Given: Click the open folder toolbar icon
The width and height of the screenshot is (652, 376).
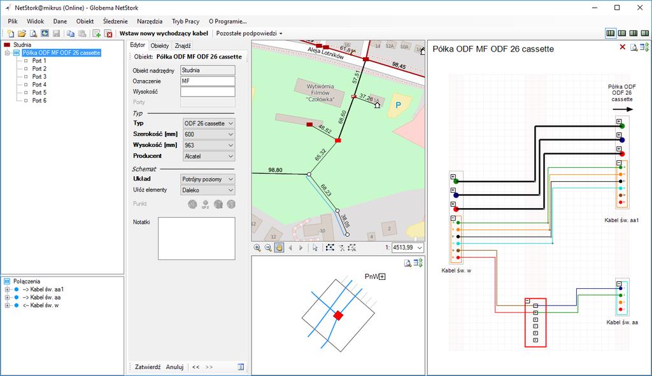Looking at the screenshot, I should click(x=22, y=34).
